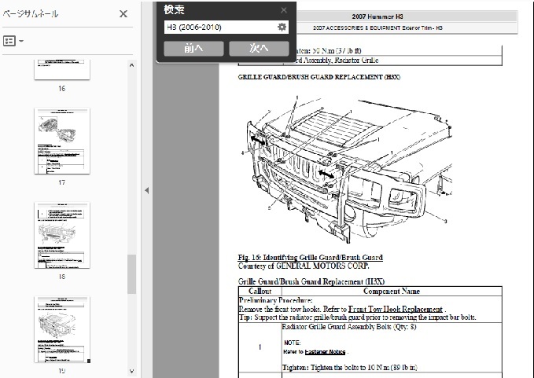Close the page thumbnails panel
Viewport: 534px width, 378px height.
coord(123,14)
